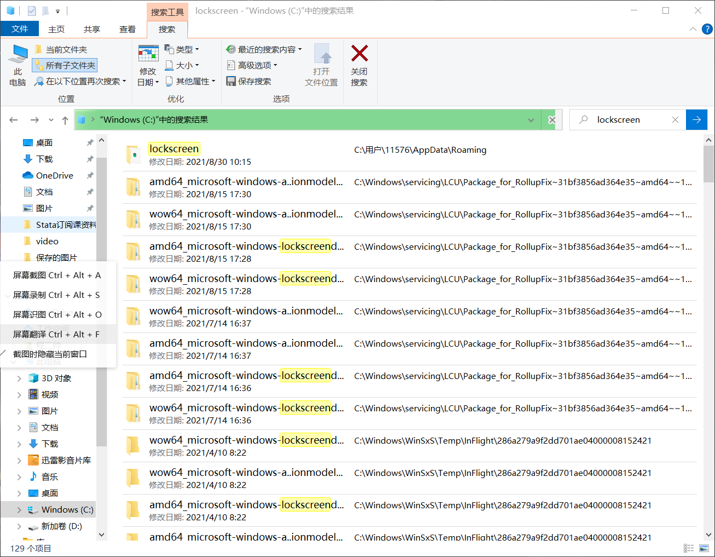Select Current Folder (当前文件夹) option
The image size is (715, 557).
pyautogui.click(x=61, y=49)
